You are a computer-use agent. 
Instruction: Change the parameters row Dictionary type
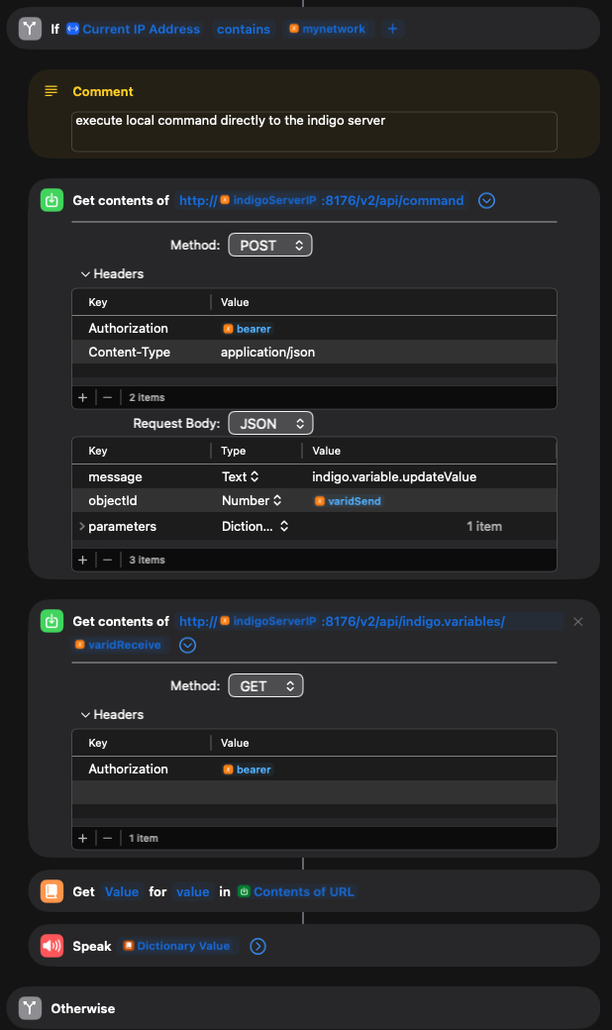pos(255,526)
